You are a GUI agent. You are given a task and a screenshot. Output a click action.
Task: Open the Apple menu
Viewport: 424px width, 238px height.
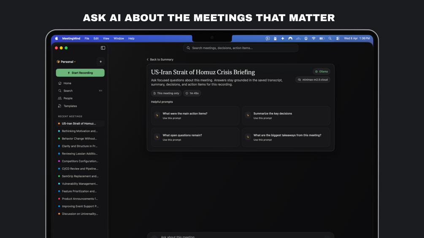click(x=57, y=38)
